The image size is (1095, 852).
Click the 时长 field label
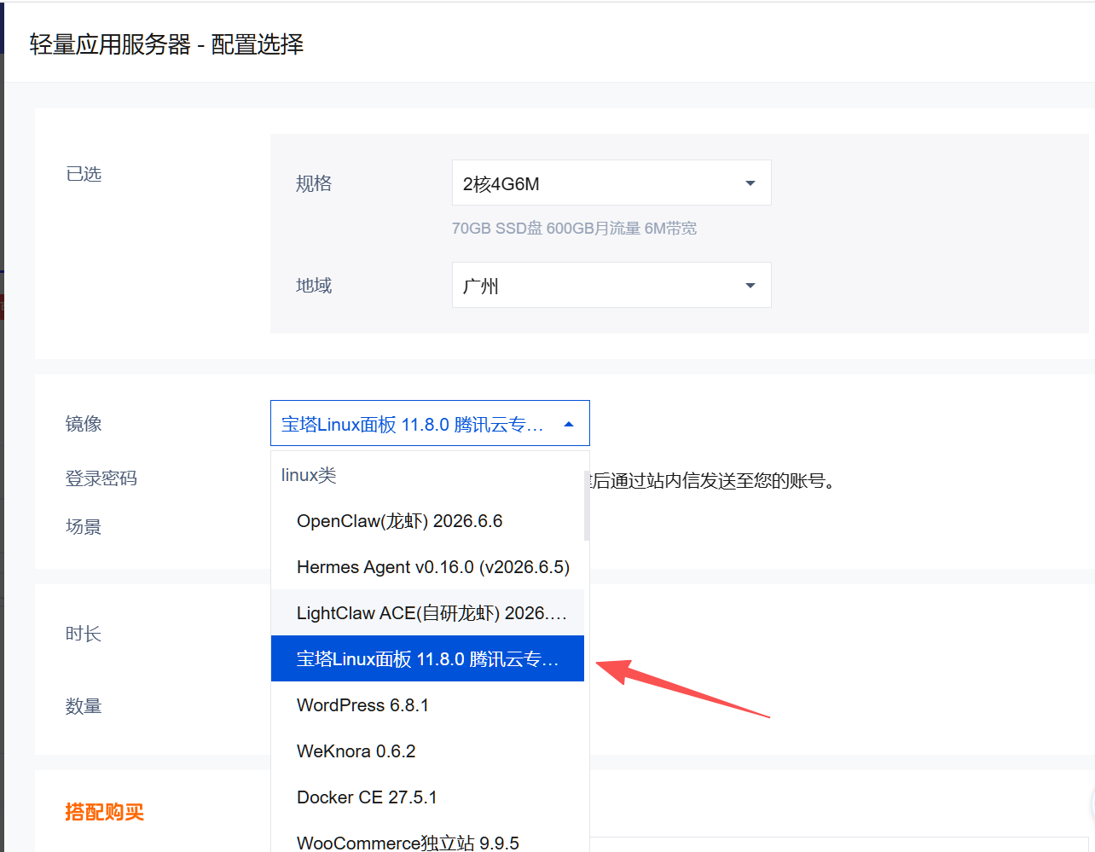84,634
